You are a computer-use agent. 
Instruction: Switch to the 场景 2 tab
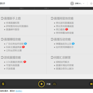pyautogui.click(x=22, y=8)
